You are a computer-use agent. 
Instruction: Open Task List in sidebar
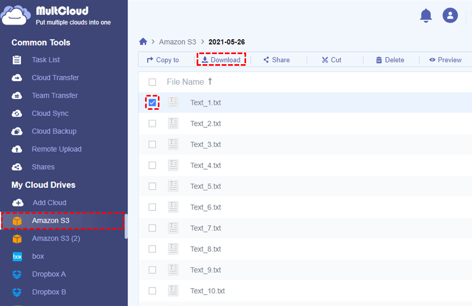46,60
